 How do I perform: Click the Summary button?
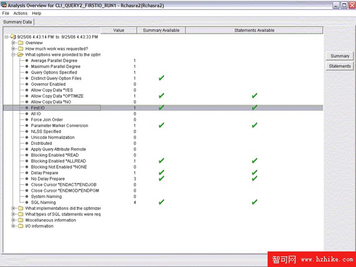coord(340,56)
